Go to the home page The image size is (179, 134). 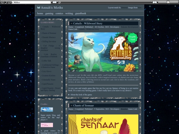click(40, 13)
